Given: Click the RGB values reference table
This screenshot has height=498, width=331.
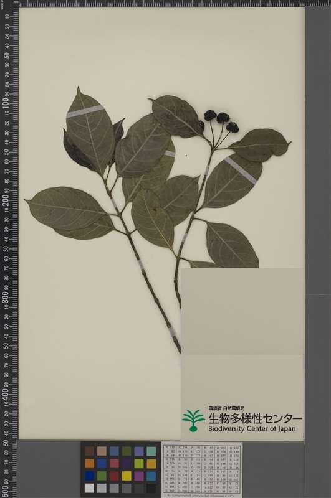Looking at the screenshot, I should point(202,469).
